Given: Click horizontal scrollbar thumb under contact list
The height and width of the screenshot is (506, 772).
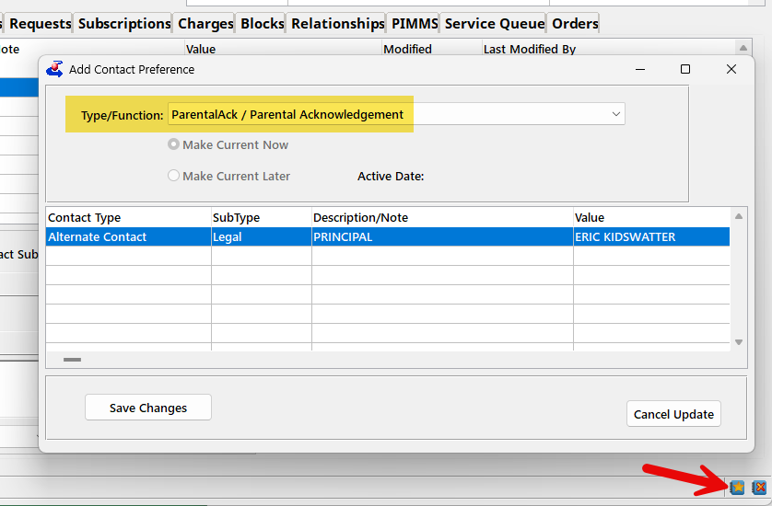Looking at the screenshot, I should [73, 360].
